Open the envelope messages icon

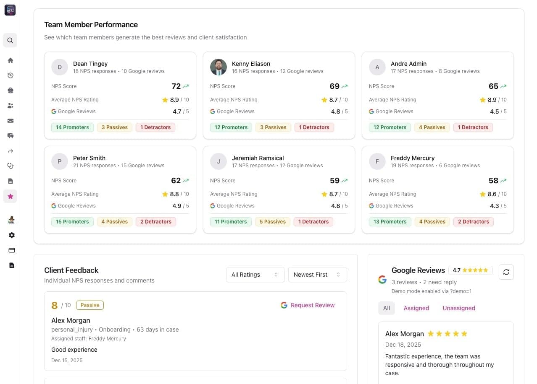(x=10, y=121)
